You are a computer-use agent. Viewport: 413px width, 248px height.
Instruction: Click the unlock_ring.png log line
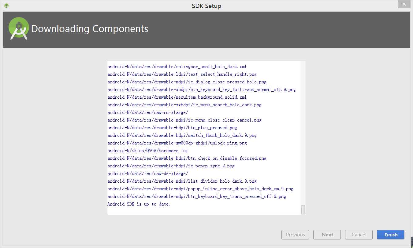[x=177, y=143]
